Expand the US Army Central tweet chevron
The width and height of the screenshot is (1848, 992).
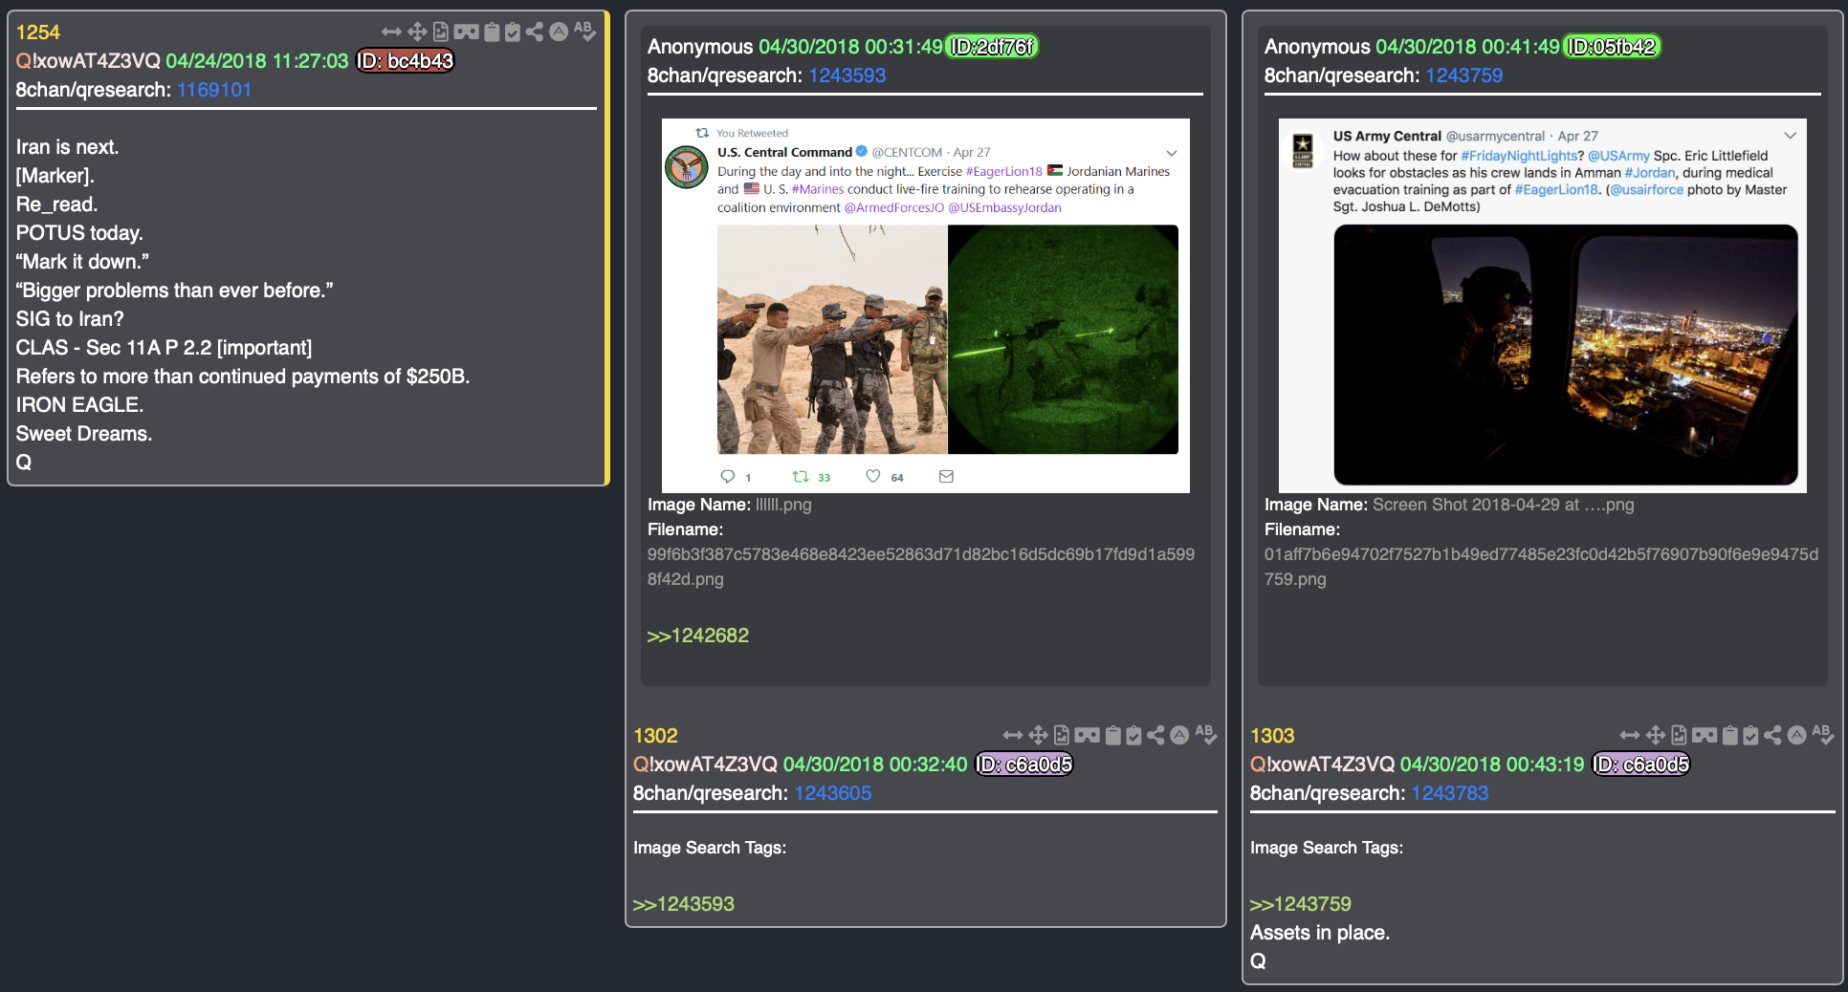pos(1790,136)
